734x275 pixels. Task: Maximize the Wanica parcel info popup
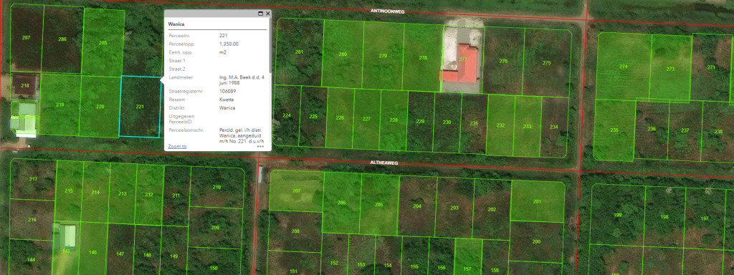(x=261, y=14)
